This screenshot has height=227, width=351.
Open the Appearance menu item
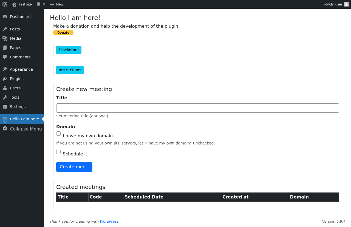pos(21,69)
